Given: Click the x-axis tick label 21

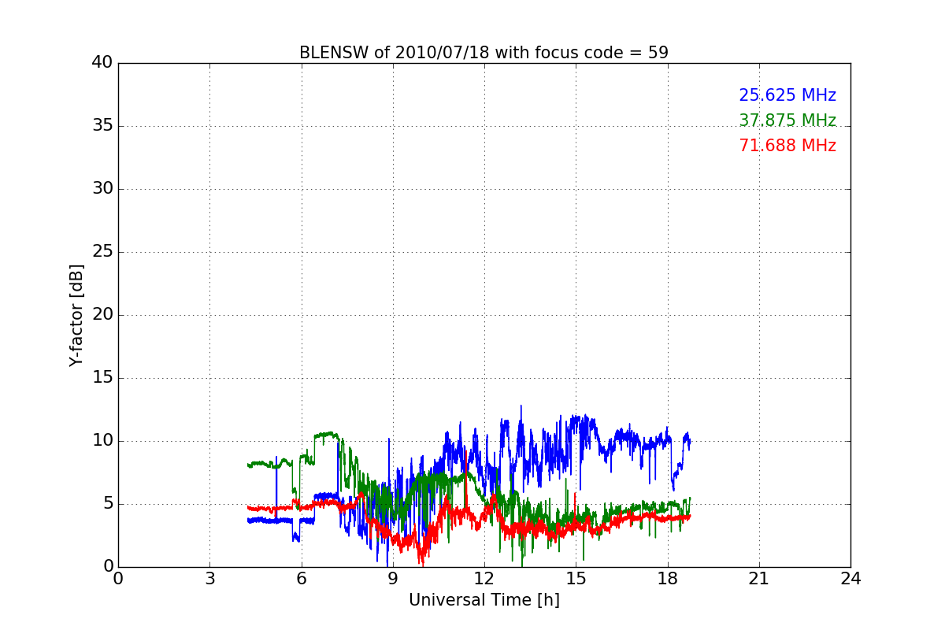Looking at the screenshot, I should pyautogui.click(x=759, y=579).
